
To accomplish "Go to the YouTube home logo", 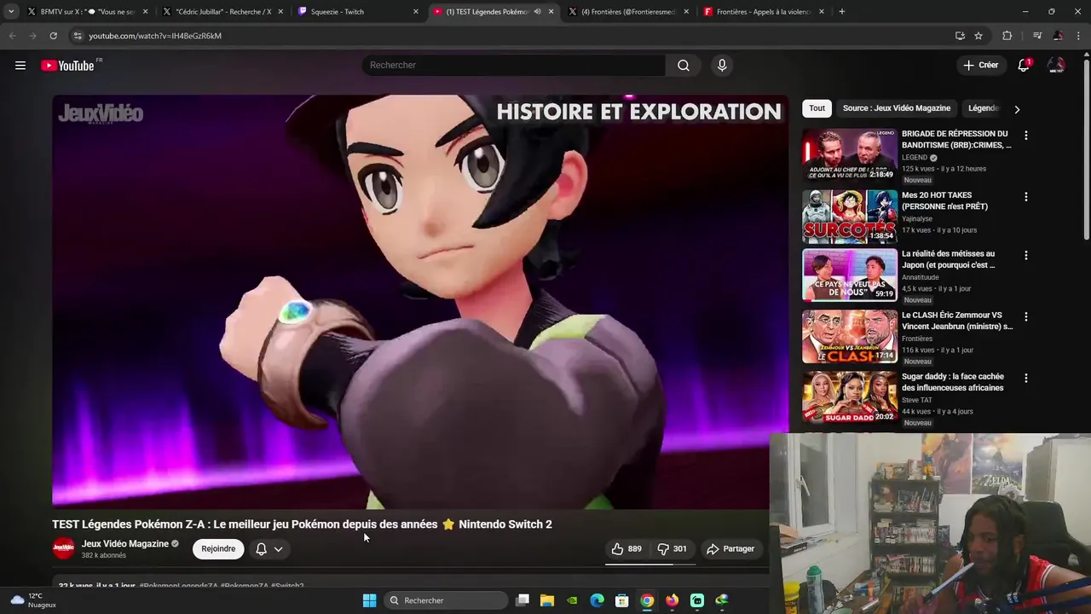I will pyautogui.click(x=68, y=66).
